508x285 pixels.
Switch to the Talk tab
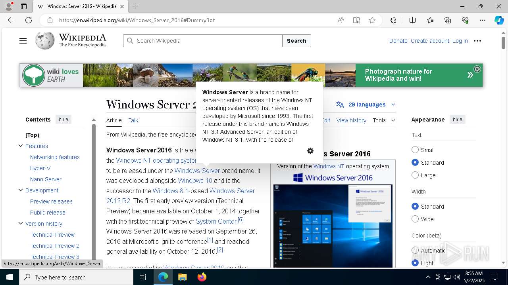coord(133,120)
